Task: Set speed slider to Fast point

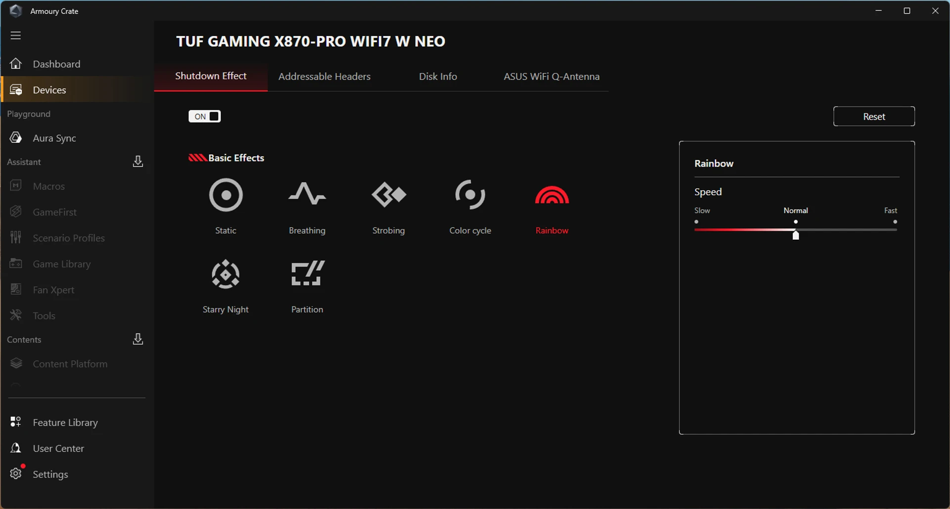Action: tap(895, 222)
